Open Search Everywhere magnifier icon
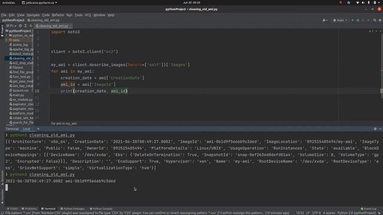Screen dimensions: 383x215 (375, 20)
